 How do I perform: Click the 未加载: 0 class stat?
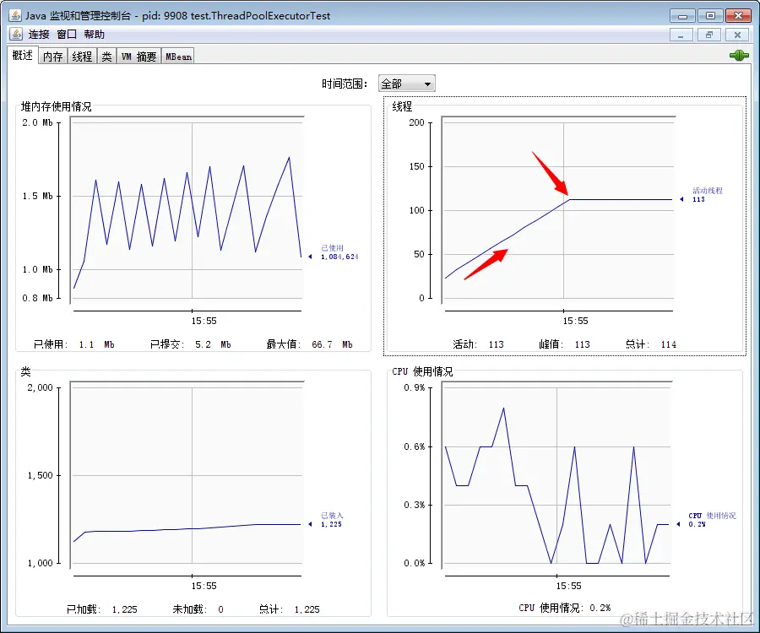pos(198,609)
